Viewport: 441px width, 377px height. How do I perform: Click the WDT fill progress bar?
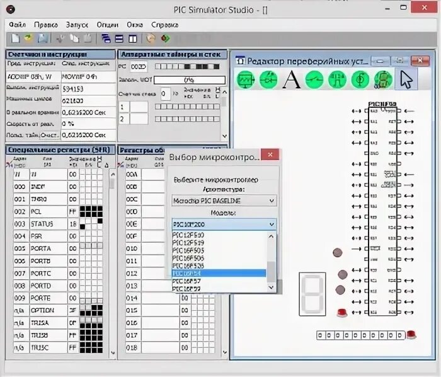190,80
